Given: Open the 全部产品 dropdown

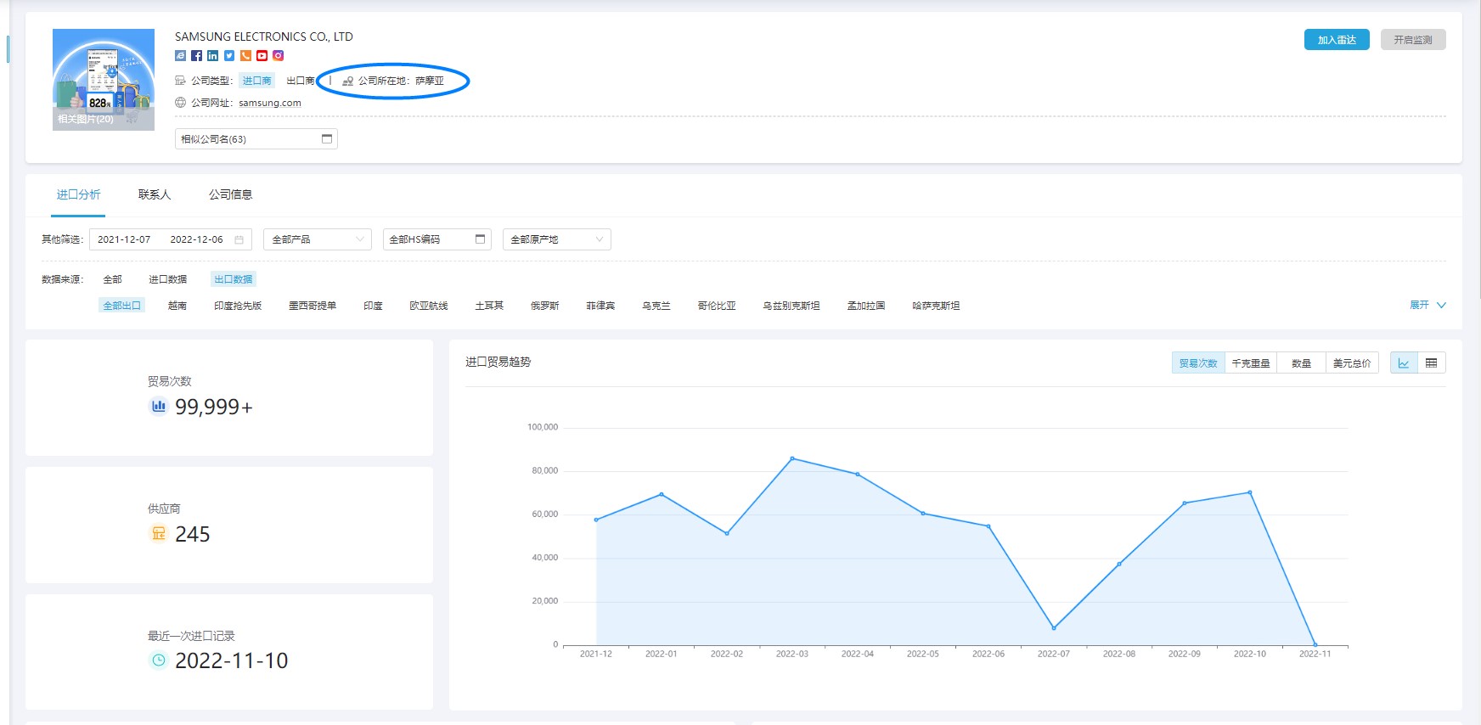Looking at the screenshot, I should click(x=318, y=239).
